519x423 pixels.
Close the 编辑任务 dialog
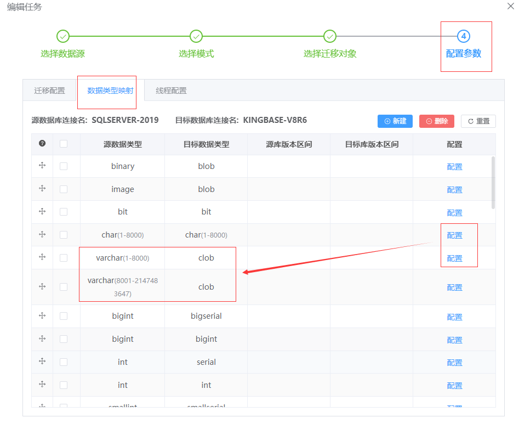510,5
